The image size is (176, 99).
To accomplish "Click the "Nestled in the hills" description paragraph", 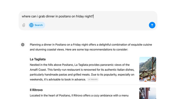I will 82,72.
